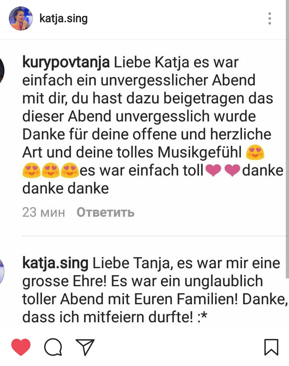Viewport: 289px width, 366px height.
Task: Tap reply text starting Liebe Tanja
Action: 155,290
